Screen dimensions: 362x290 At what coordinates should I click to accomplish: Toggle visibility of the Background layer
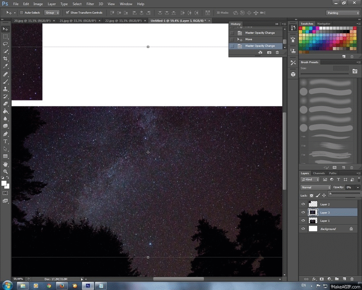(303, 229)
